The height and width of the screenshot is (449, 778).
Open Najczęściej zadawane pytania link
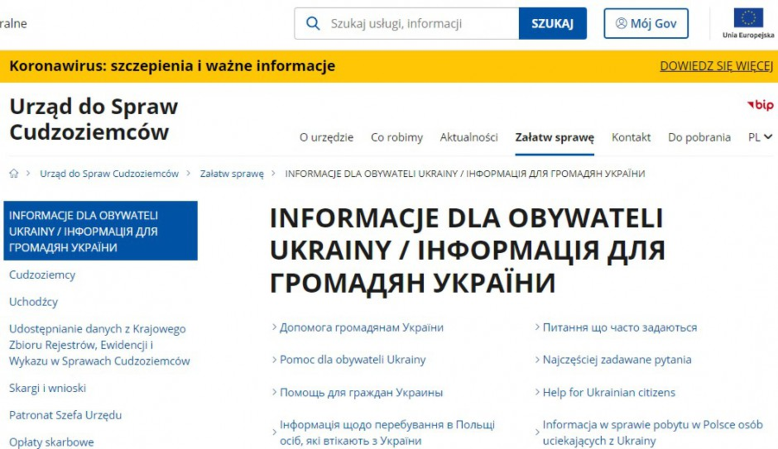[x=616, y=360]
